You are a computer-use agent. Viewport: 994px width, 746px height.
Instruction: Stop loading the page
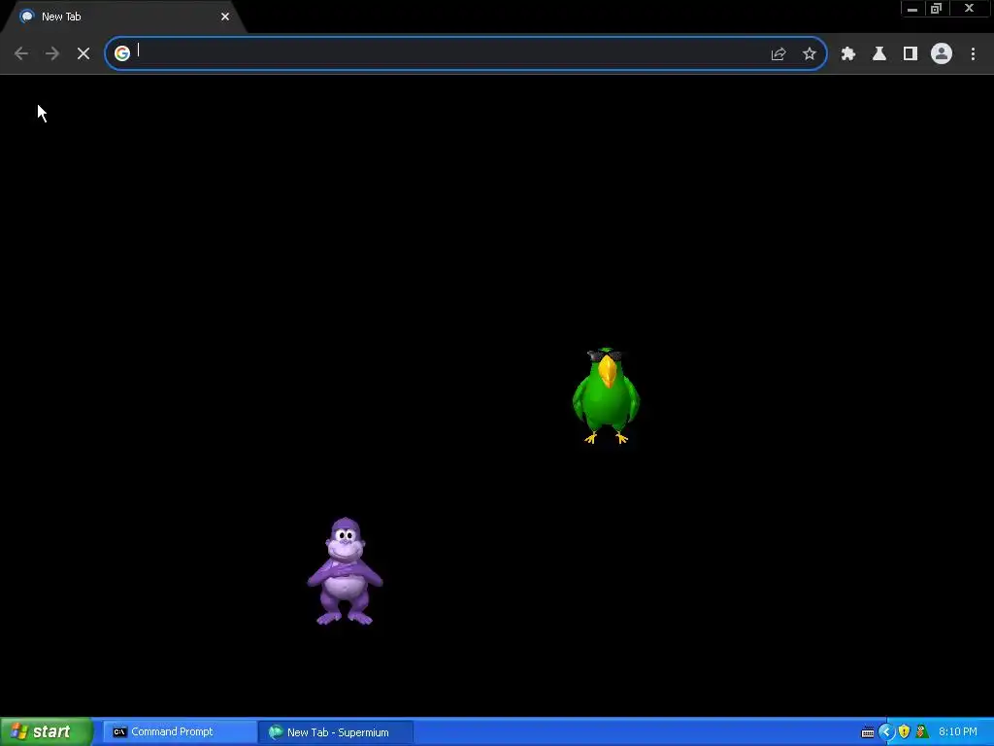coord(83,53)
